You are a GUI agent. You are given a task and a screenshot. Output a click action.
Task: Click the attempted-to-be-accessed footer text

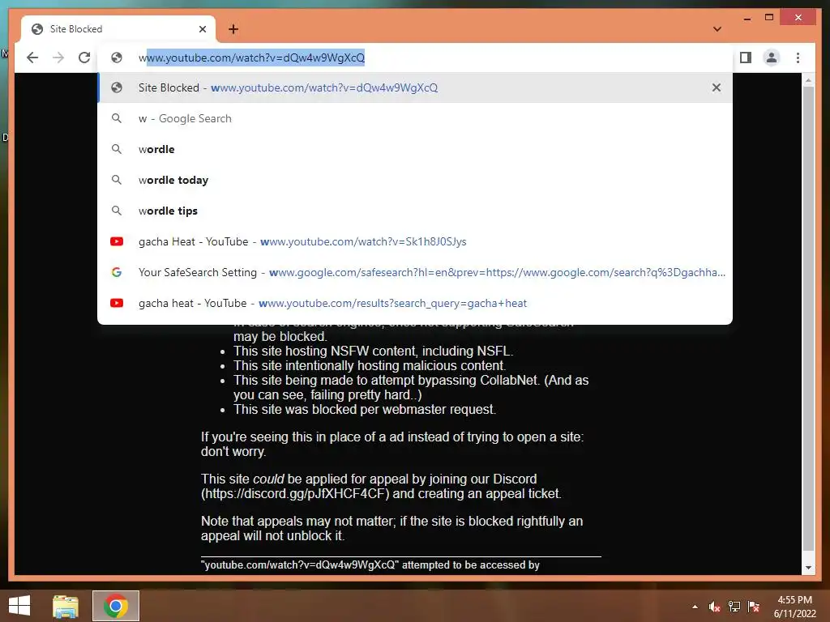[370, 564]
